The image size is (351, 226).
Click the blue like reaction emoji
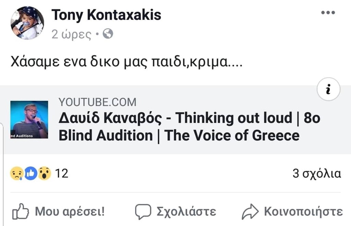pos(31,174)
